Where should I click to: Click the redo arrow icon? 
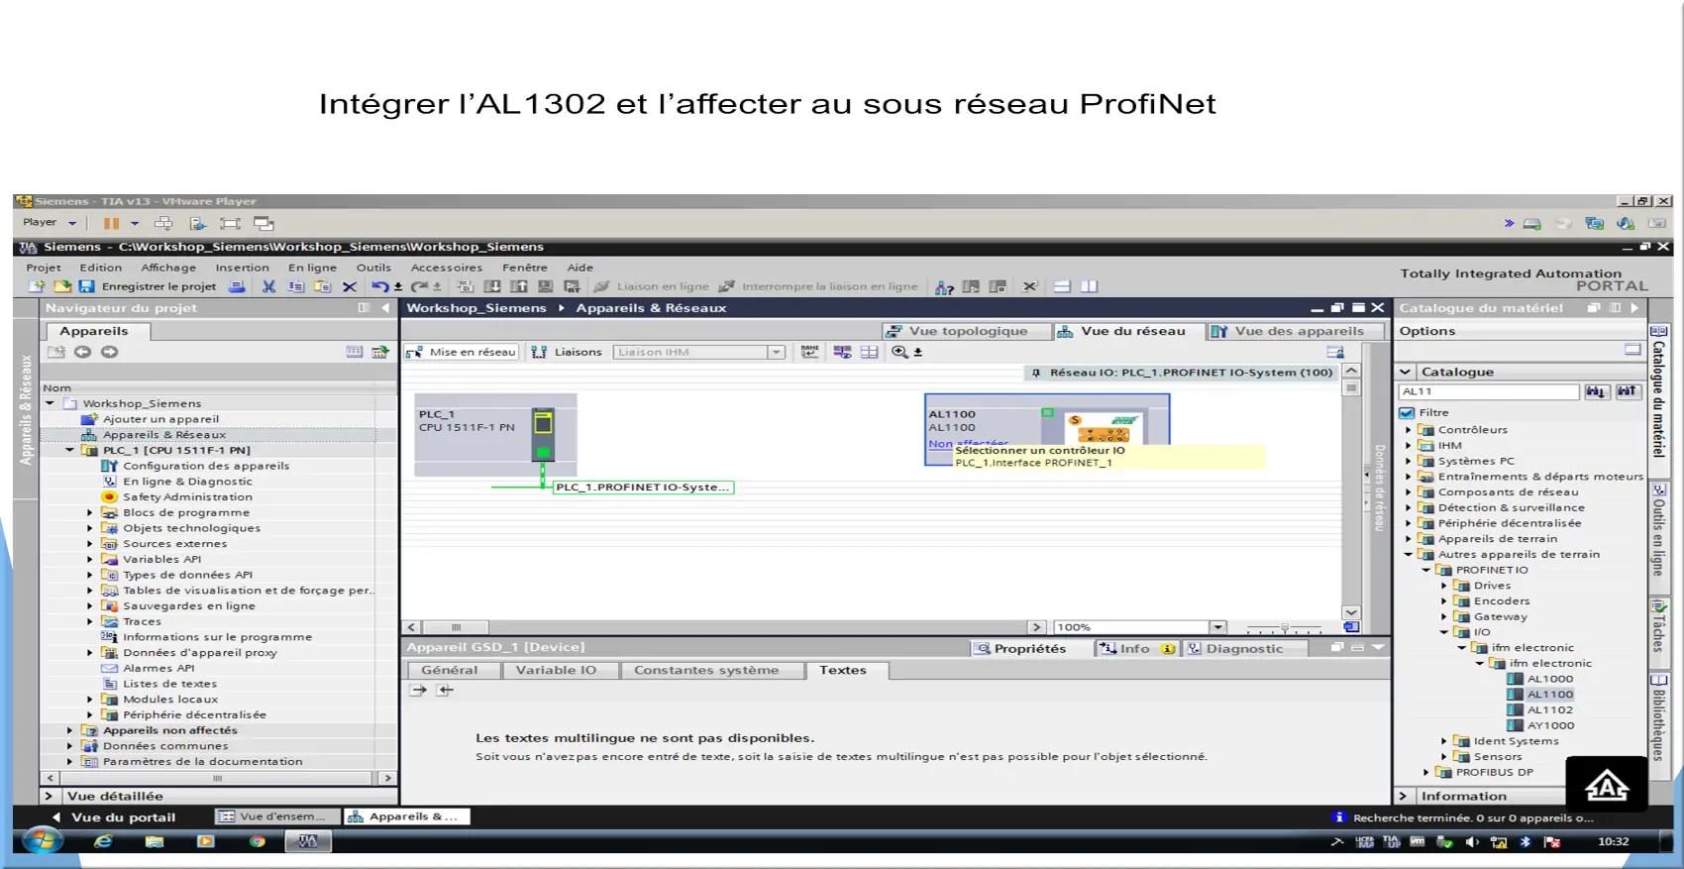[419, 286]
